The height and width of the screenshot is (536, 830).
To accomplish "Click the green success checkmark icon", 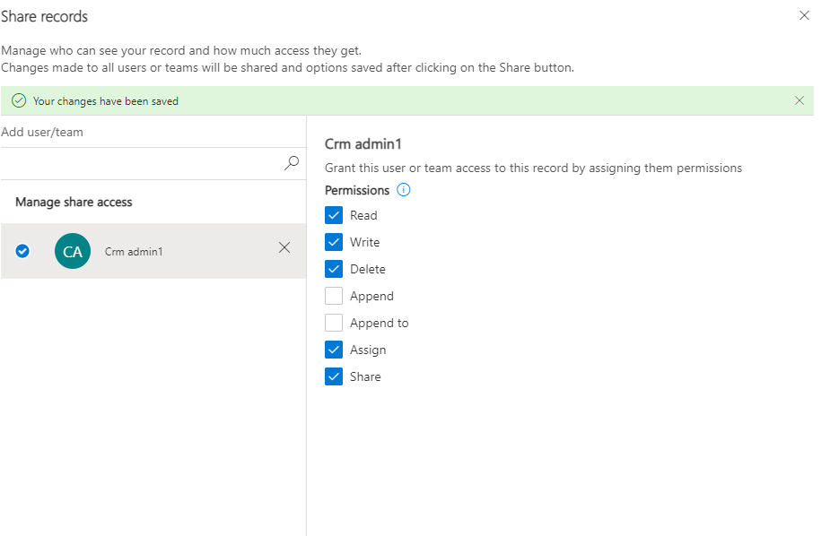I will [18, 101].
